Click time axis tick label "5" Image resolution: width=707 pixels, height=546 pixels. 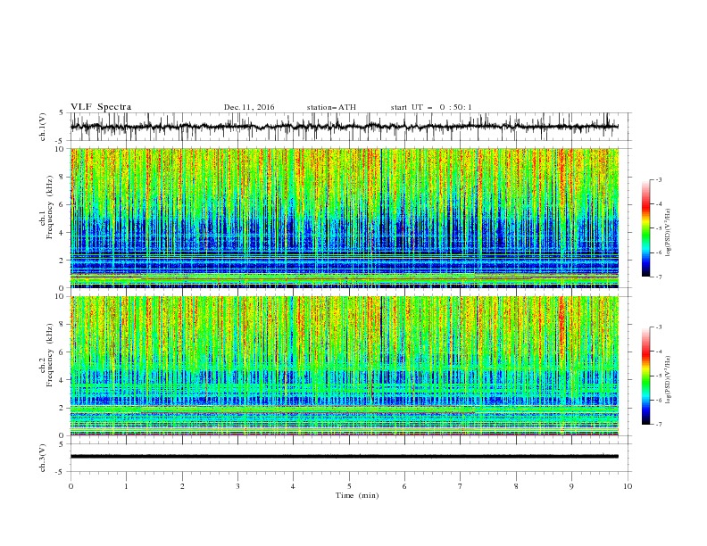pyautogui.click(x=349, y=486)
